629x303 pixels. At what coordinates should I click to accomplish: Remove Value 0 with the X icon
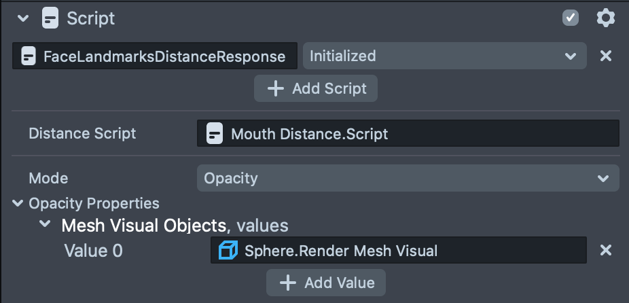pos(606,251)
